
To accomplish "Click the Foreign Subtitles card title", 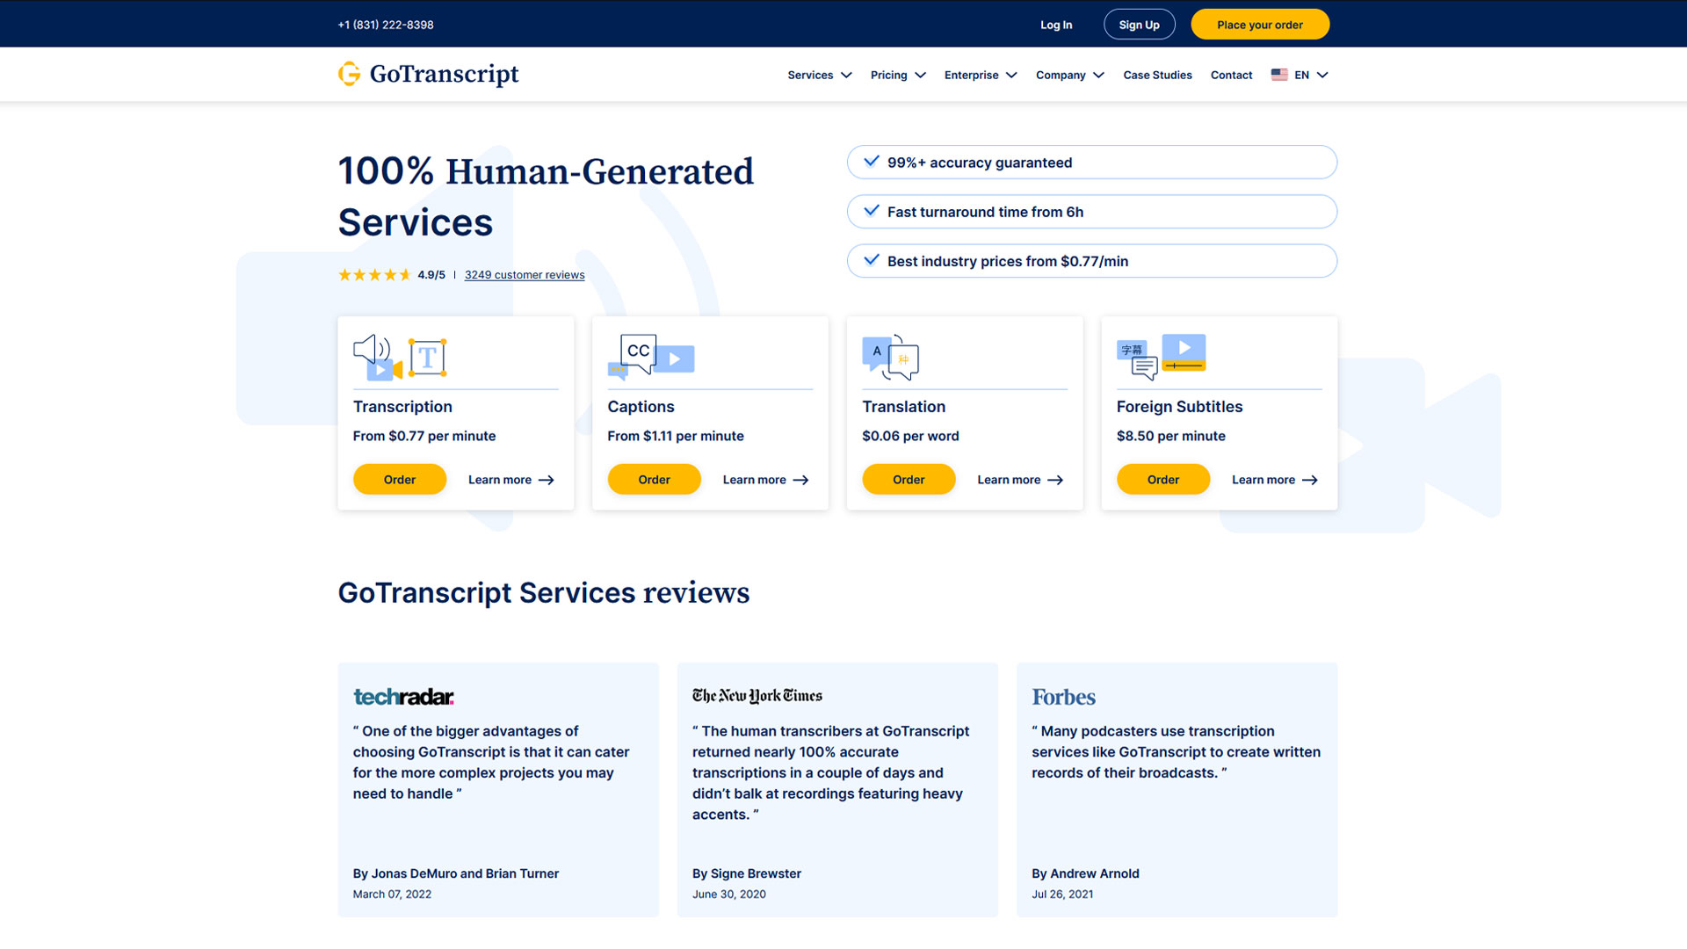I will pos(1179,407).
